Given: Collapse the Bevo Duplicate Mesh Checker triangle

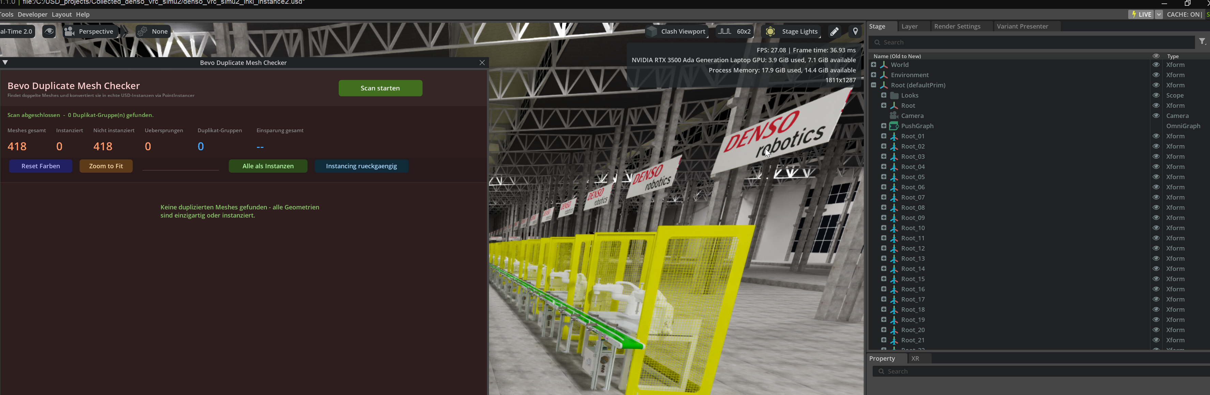Looking at the screenshot, I should click(5, 62).
